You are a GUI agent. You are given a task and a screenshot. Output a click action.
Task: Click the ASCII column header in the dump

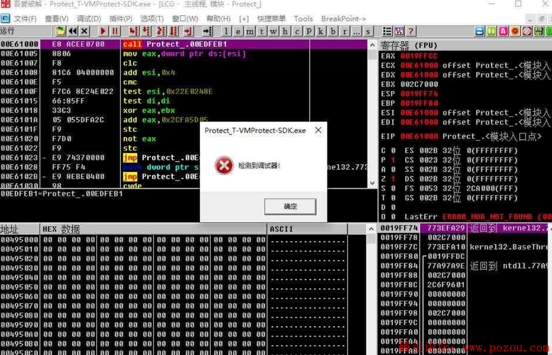click(308, 229)
